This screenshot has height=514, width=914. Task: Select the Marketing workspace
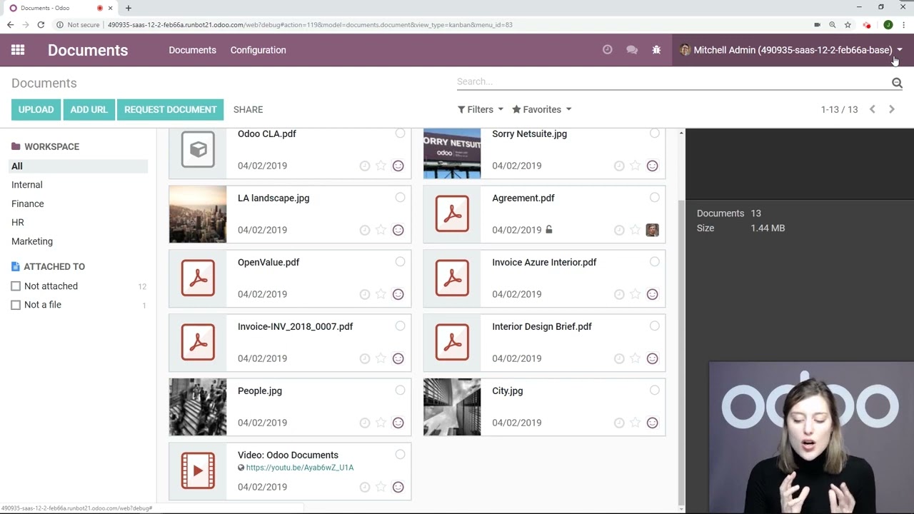(x=32, y=241)
